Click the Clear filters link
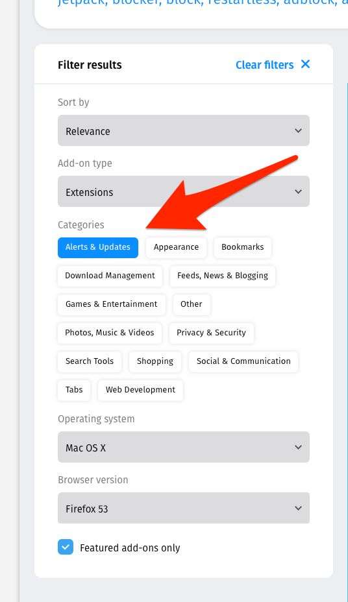The width and height of the screenshot is (348, 602). (264, 65)
